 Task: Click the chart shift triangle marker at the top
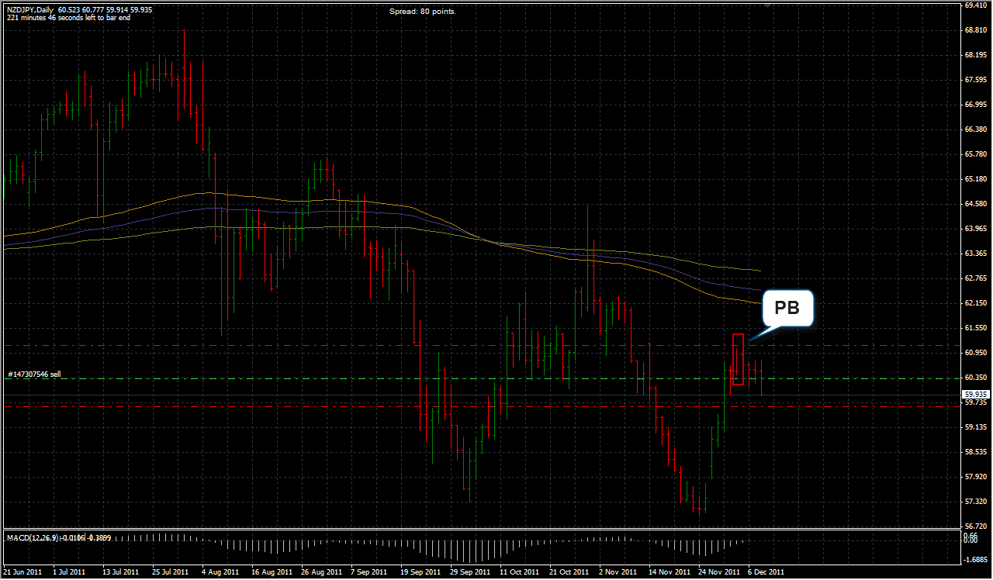(767, 5)
